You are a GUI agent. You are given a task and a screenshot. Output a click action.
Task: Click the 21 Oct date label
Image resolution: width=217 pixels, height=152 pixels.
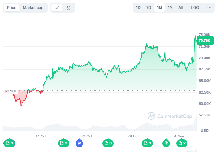(87, 136)
